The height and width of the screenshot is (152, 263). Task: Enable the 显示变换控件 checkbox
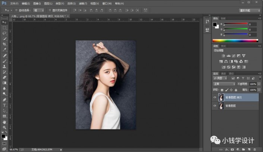click(x=50, y=10)
